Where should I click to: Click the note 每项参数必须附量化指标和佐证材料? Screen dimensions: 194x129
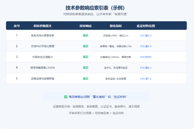click(98, 97)
